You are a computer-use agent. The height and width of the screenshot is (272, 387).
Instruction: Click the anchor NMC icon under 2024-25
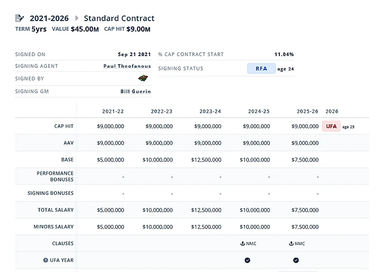click(x=242, y=243)
